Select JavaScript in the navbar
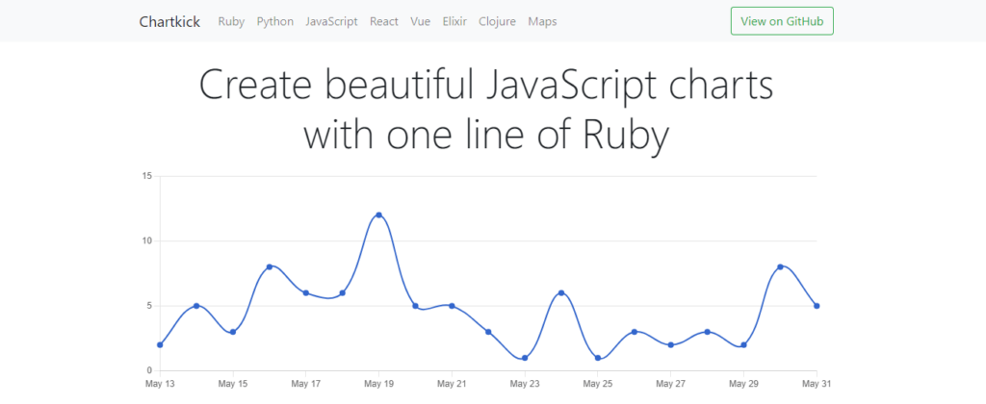986x404 pixels. 331,21
